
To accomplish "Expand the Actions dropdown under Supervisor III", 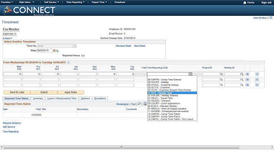I will click(x=7, y=38).
